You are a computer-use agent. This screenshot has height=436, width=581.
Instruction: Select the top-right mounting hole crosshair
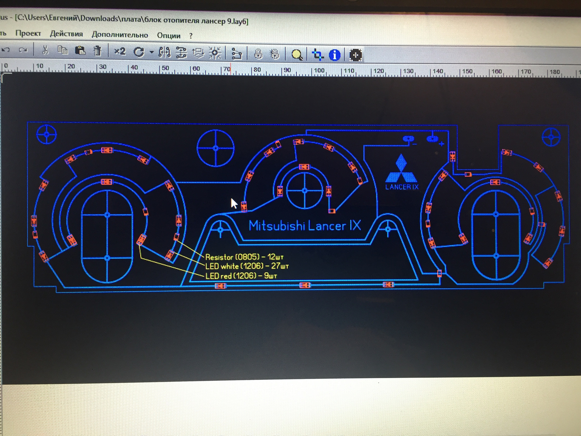tap(551, 137)
